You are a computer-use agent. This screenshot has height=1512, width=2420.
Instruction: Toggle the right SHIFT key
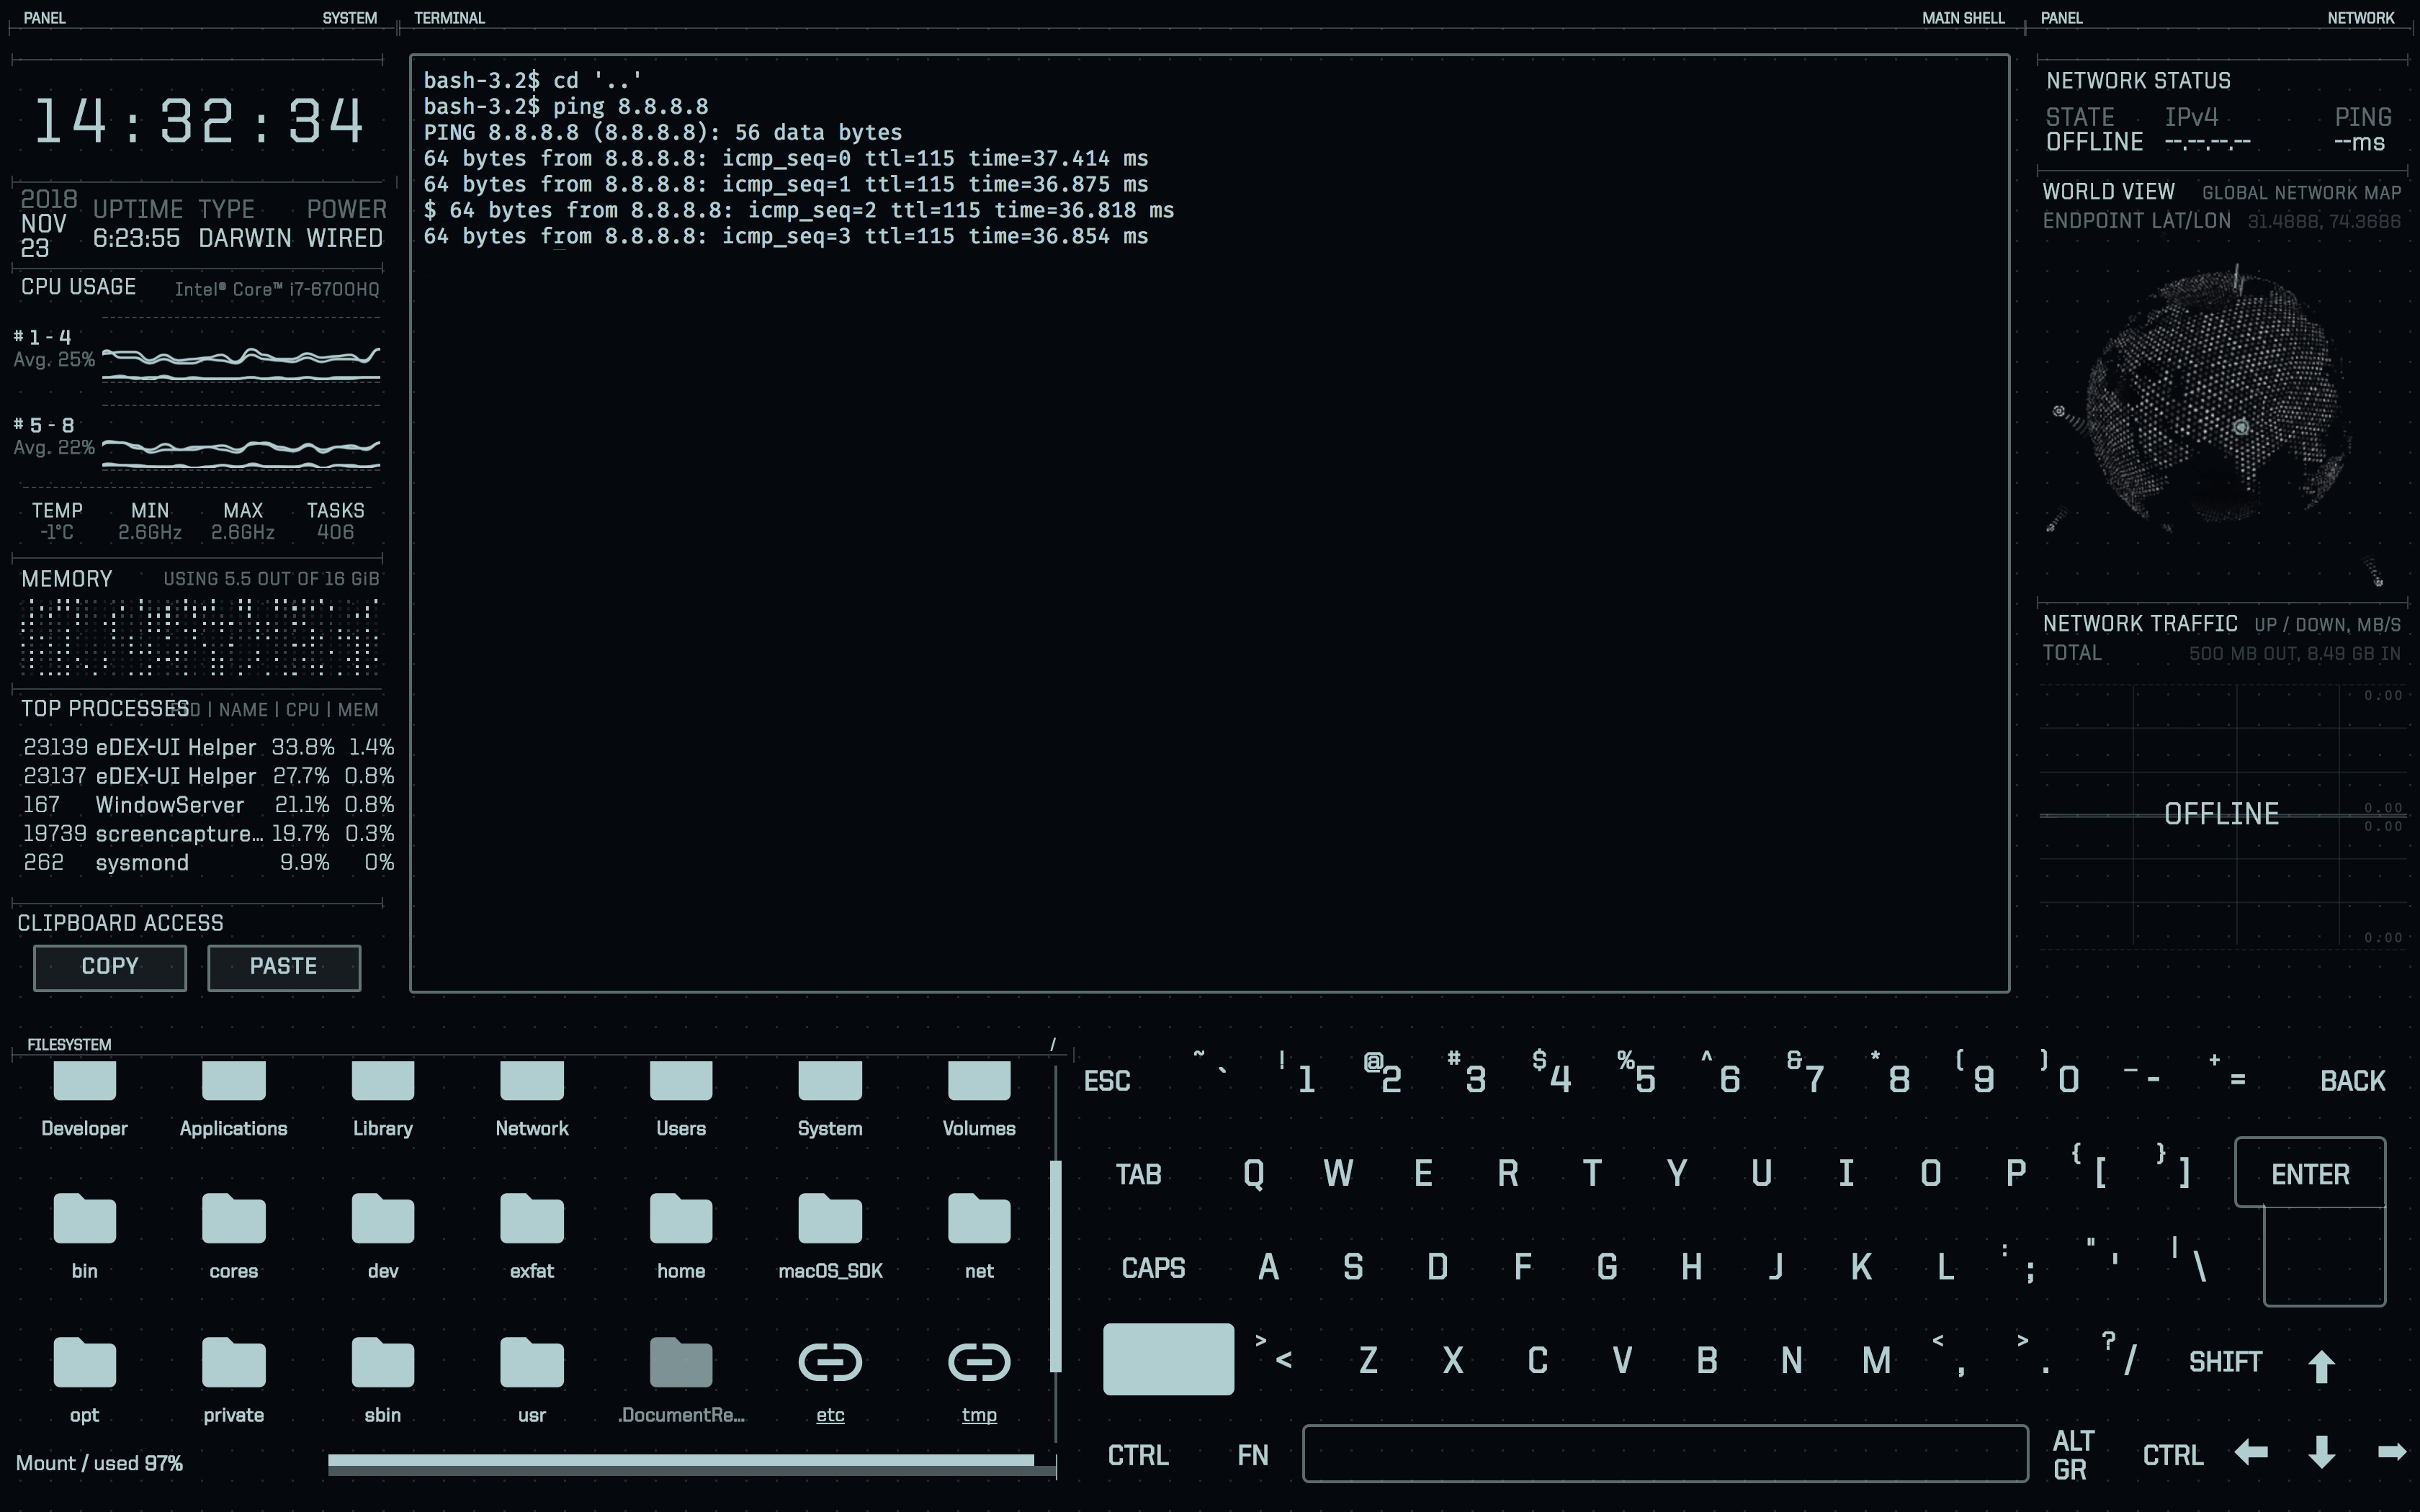pos(2225,1362)
